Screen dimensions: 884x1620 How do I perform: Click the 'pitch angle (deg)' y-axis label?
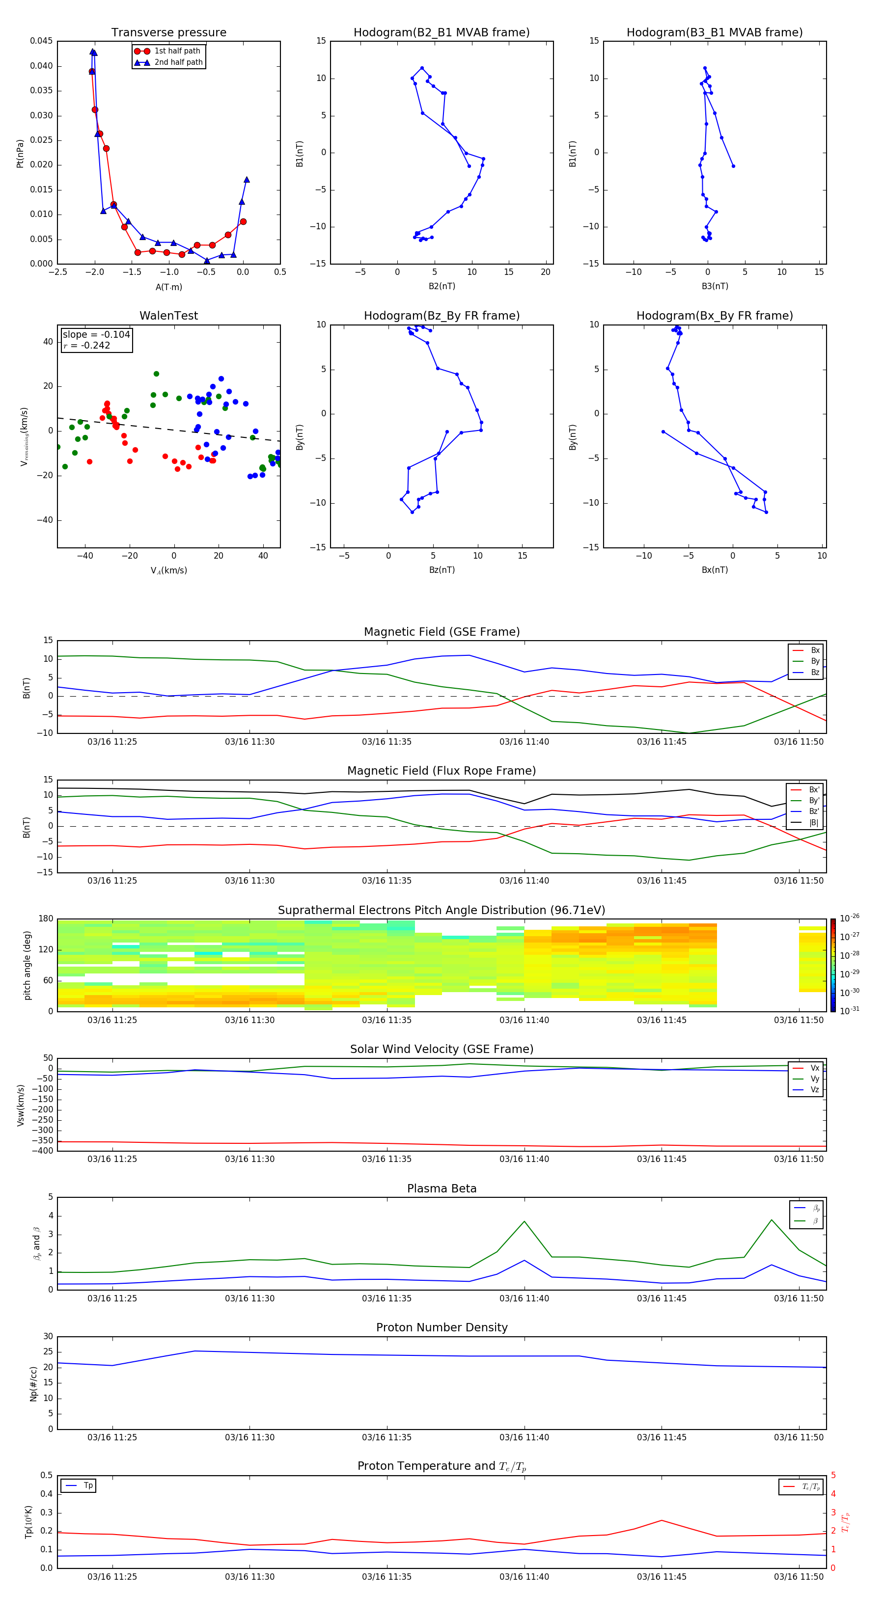point(27,965)
